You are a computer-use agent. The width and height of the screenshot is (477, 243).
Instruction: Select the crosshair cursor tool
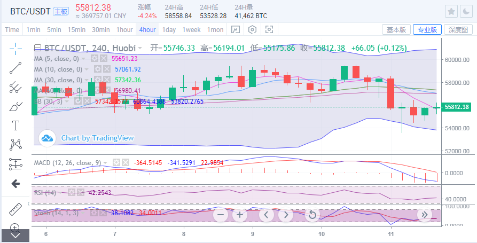click(15, 49)
